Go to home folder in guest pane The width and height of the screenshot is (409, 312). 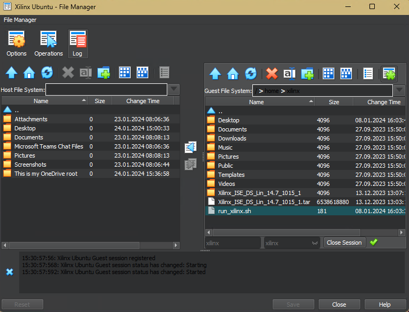click(x=233, y=74)
